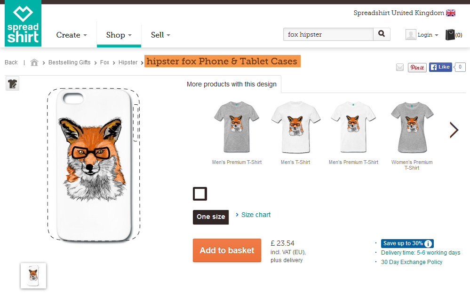Click the email share envelope icon

400,68
